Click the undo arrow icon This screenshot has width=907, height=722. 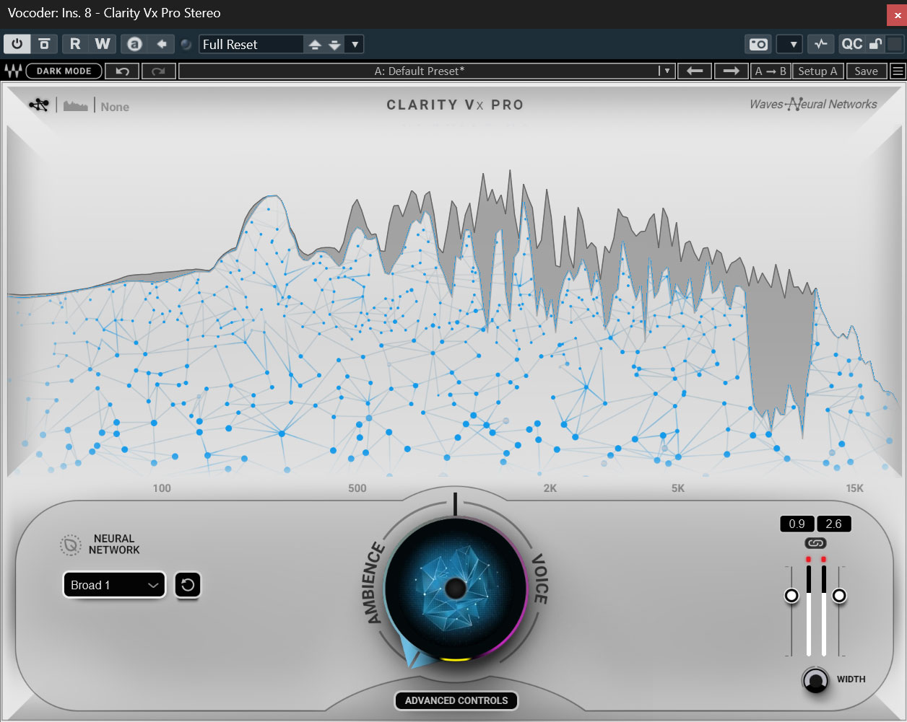point(122,71)
